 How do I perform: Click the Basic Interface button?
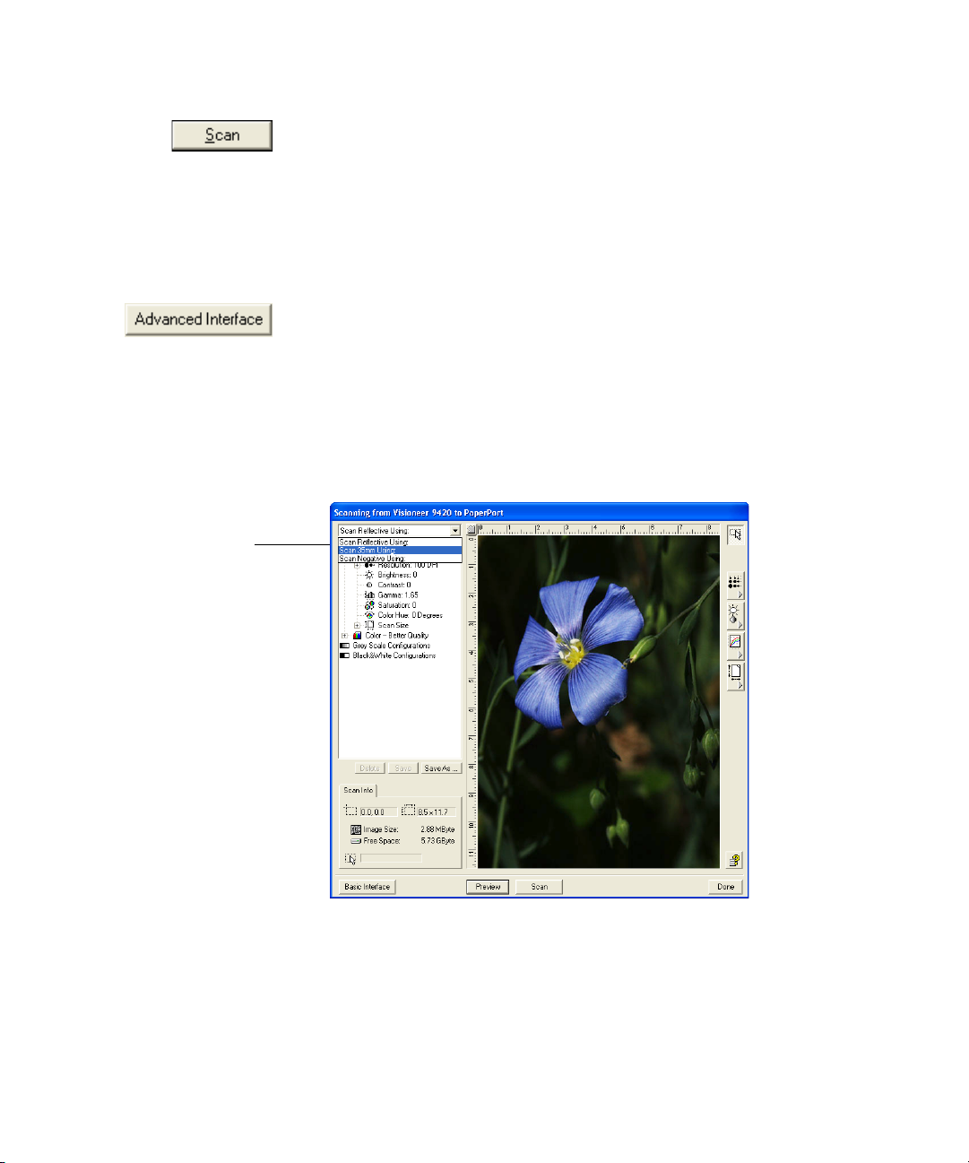368,887
